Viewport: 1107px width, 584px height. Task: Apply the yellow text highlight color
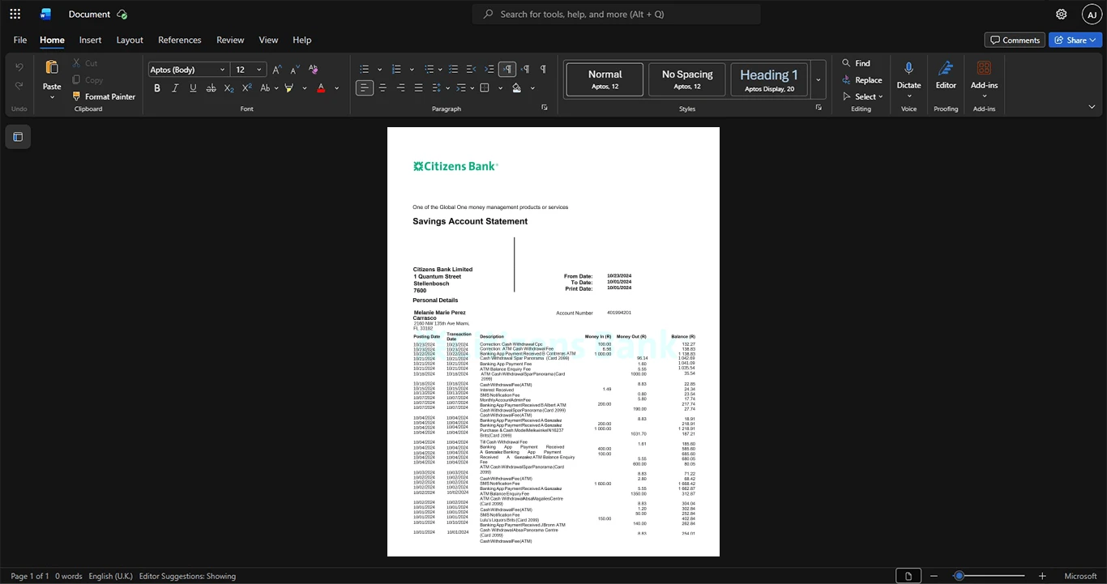289,87
